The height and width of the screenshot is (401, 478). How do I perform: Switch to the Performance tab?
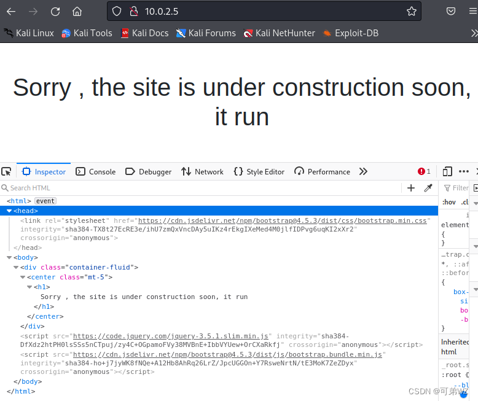coord(322,171)
